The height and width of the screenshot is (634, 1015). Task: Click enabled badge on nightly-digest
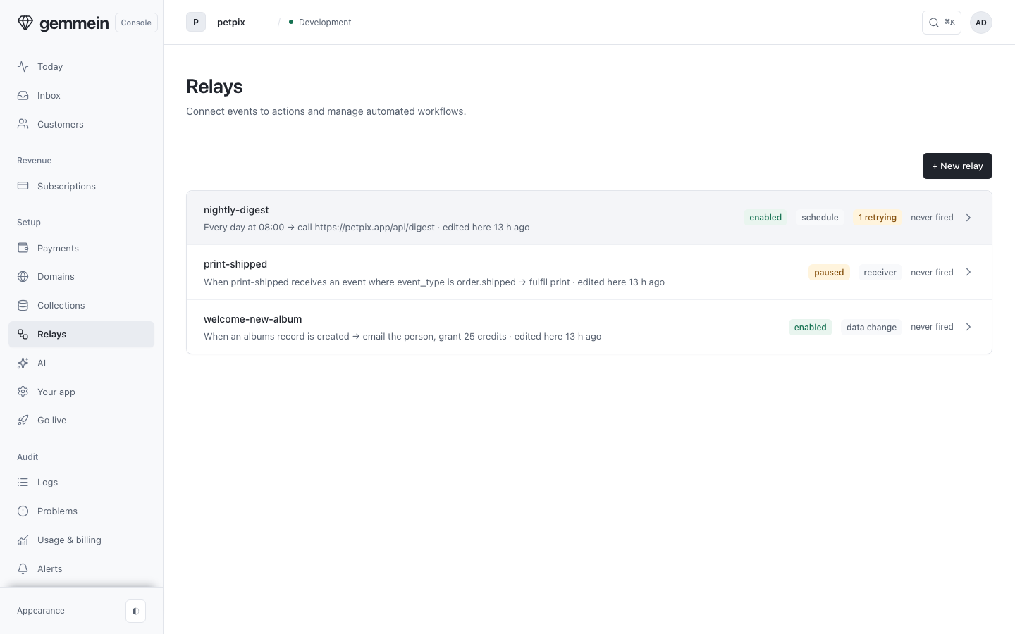(765, 218)
